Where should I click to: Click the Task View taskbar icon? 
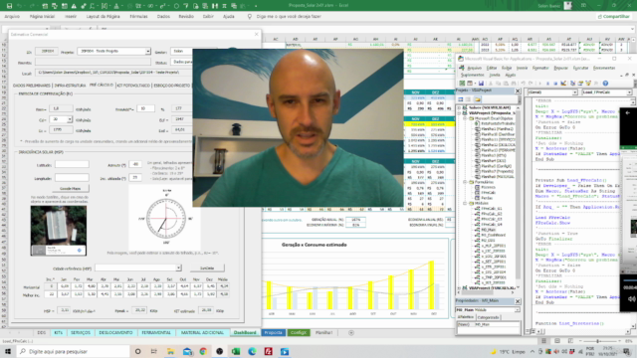pos(153,351)
